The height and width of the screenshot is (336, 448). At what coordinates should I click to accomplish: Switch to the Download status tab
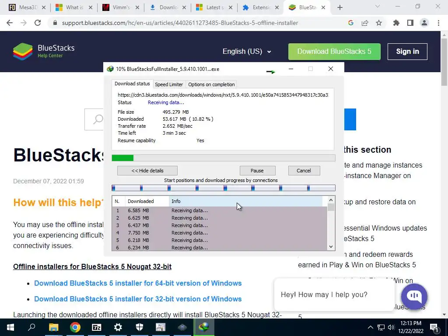[132, 84]
